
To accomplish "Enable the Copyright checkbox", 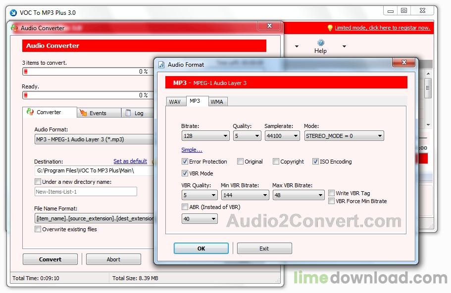I will pyautogui.click(x=276, y=162).
